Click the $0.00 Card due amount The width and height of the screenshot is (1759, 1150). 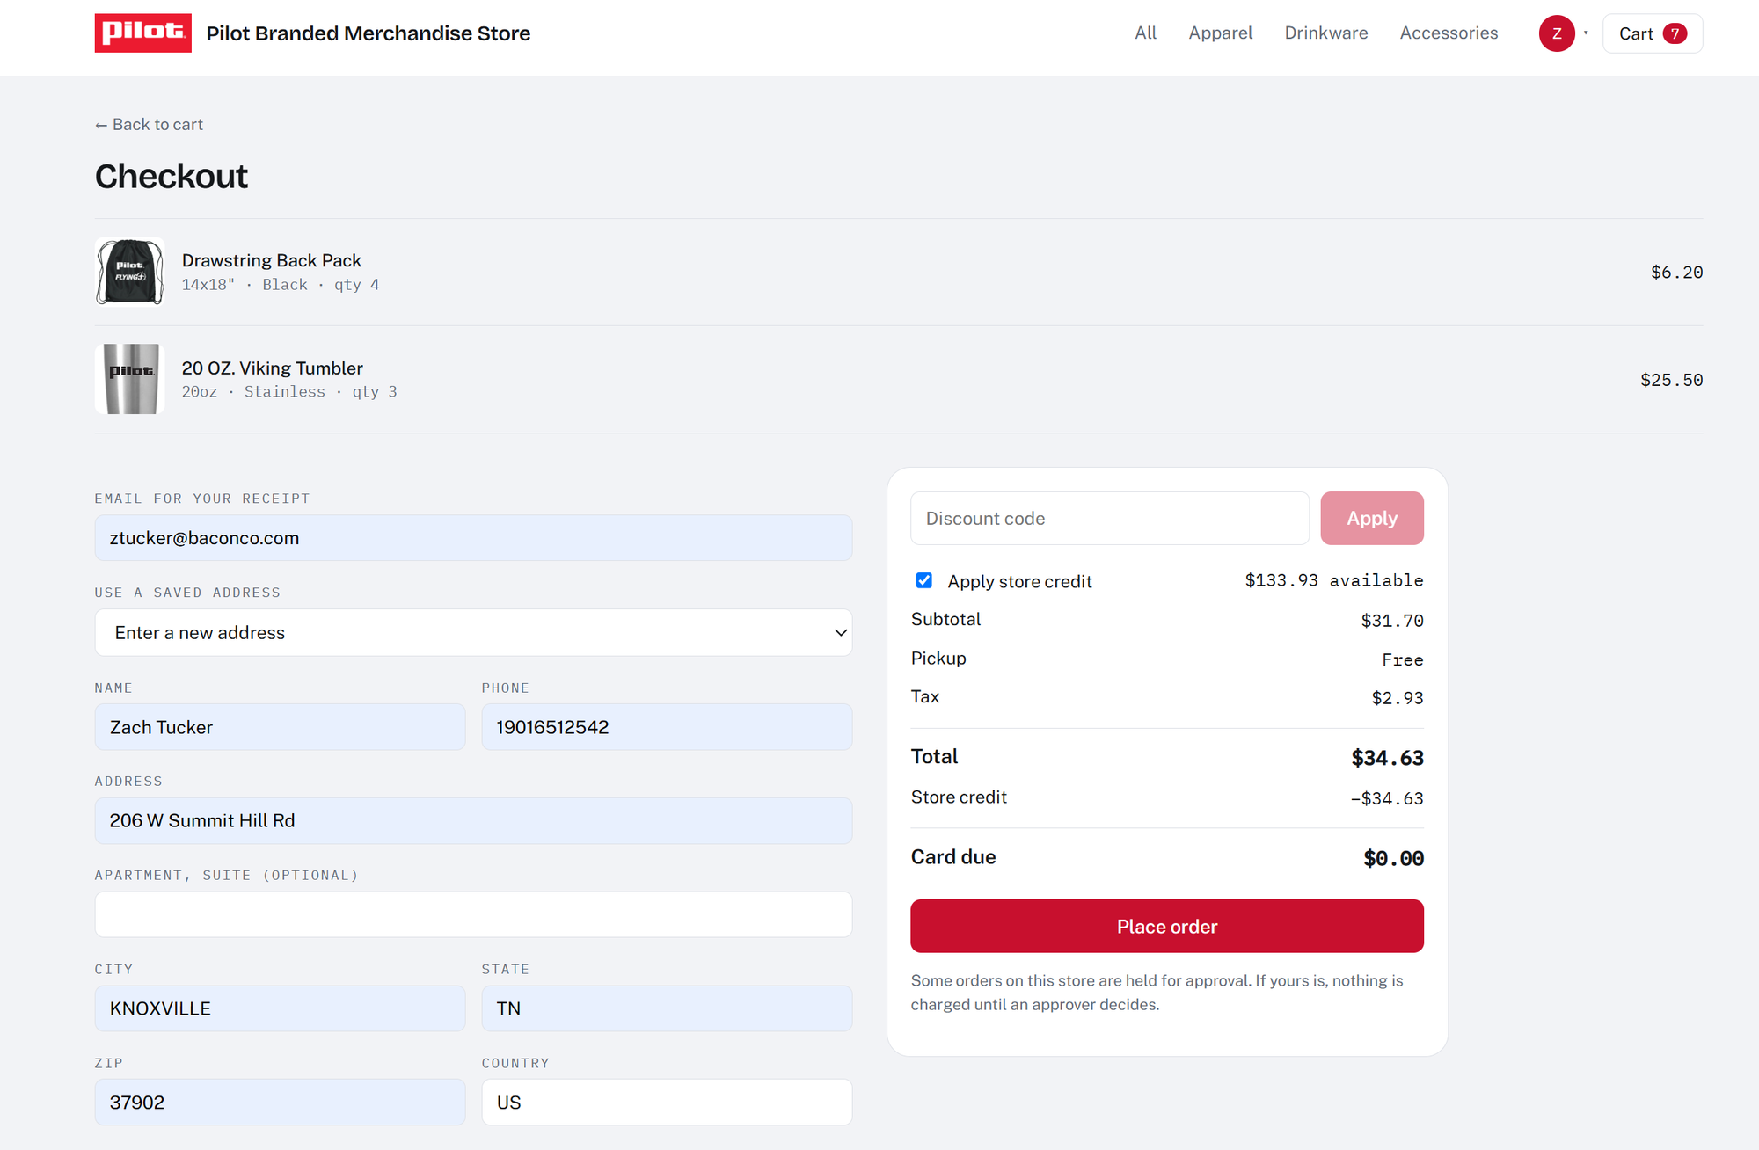point(1393,858)
